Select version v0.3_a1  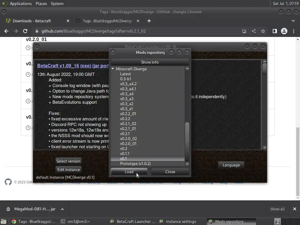pos(126,109)
